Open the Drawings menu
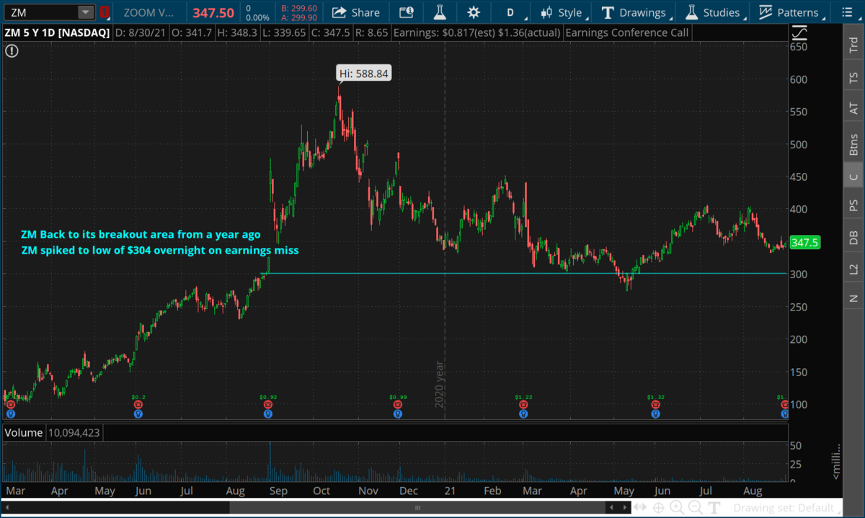Image resolution: width=865 pixels, height=518 pixels. [634, 12]
